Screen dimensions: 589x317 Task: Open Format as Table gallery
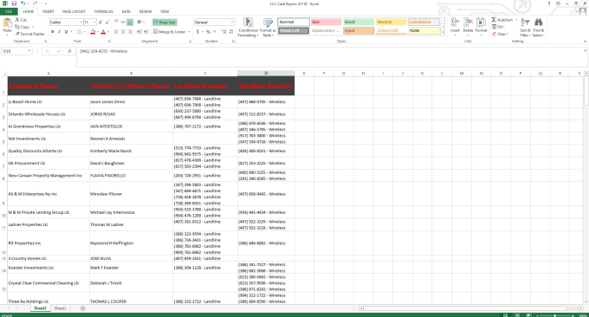pyautogui.click(x=268, y=27)
